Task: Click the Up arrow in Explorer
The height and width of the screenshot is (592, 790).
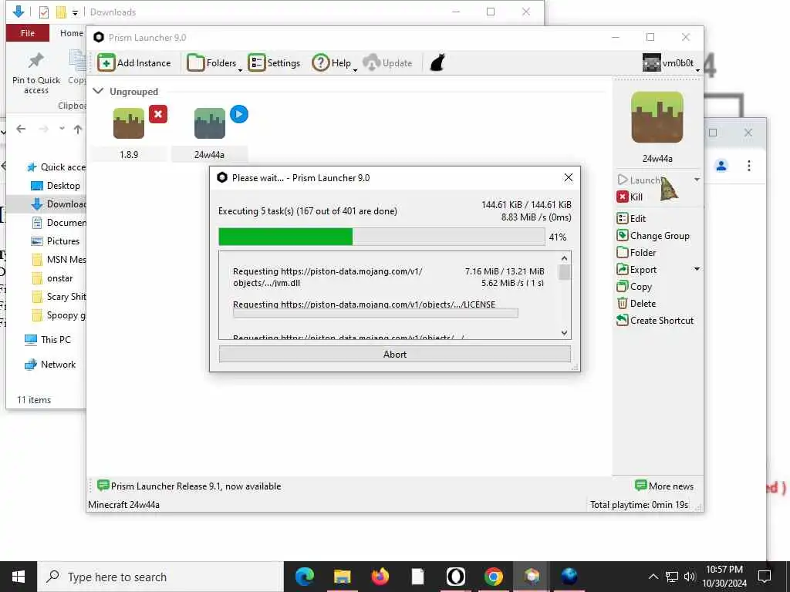Action: [78, 129]
